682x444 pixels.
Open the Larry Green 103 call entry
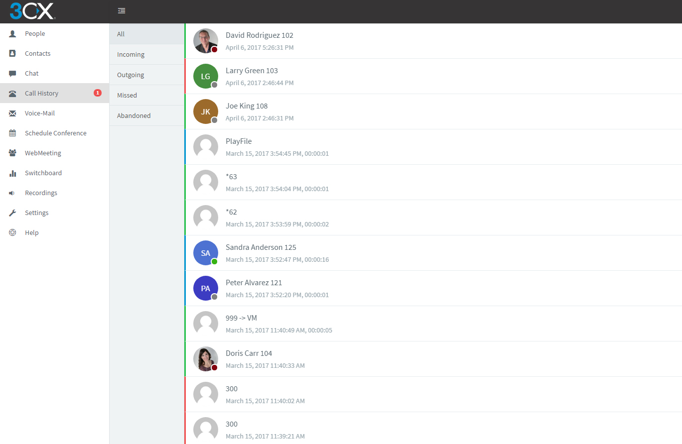click(x=433, y=76)
